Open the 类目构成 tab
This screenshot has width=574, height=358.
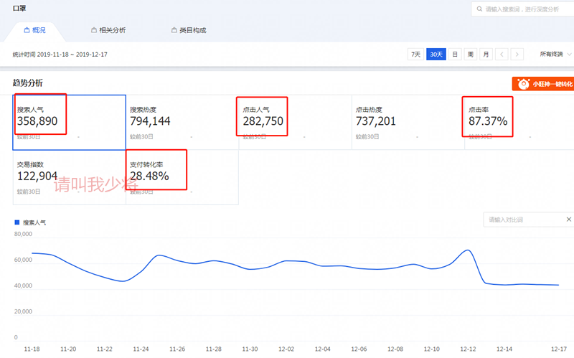tap(189, 30)
